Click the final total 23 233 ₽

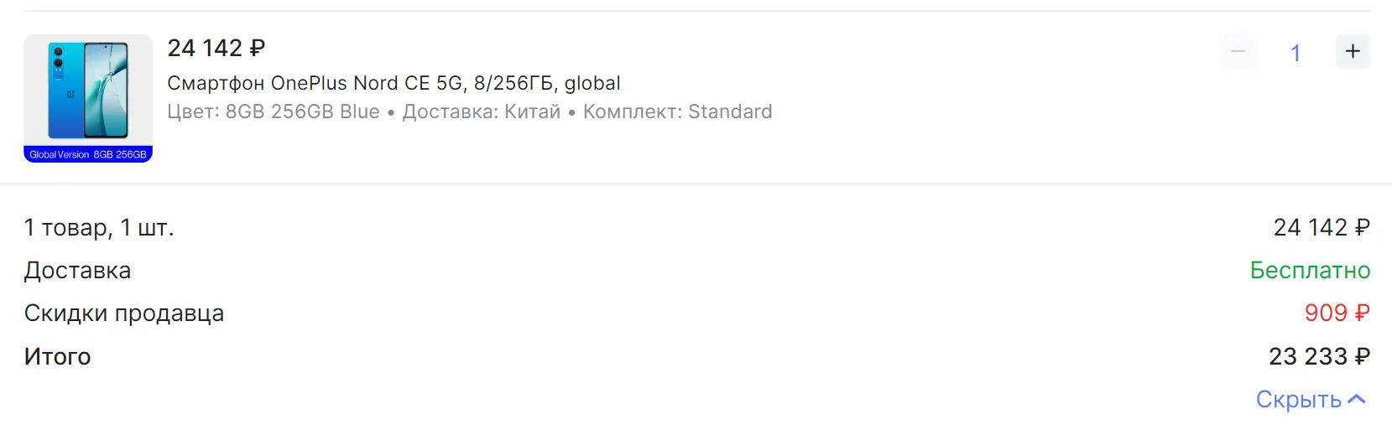tap(1318, 357)
